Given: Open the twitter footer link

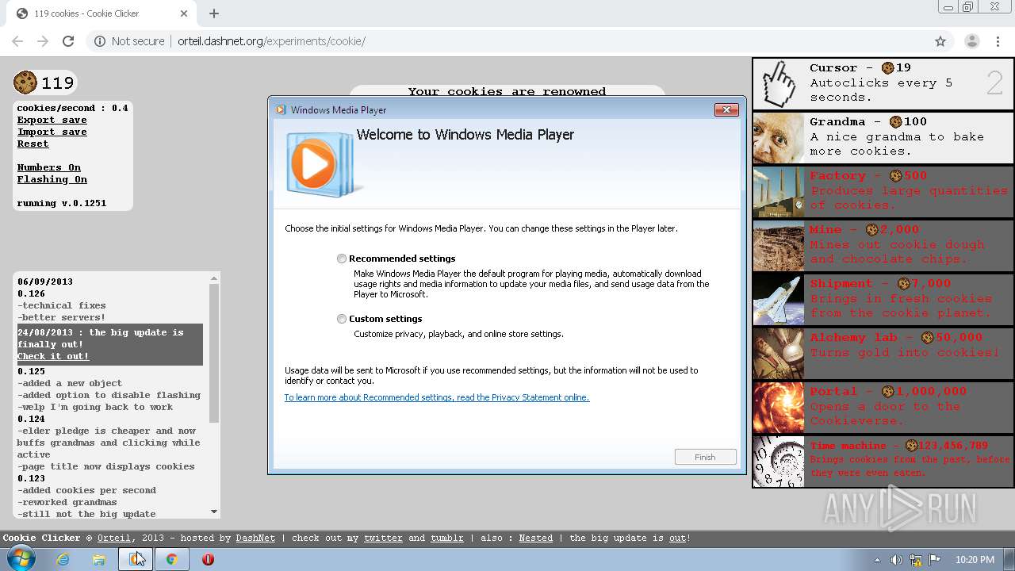Looking at the screenshot, I should pos(383,538).
